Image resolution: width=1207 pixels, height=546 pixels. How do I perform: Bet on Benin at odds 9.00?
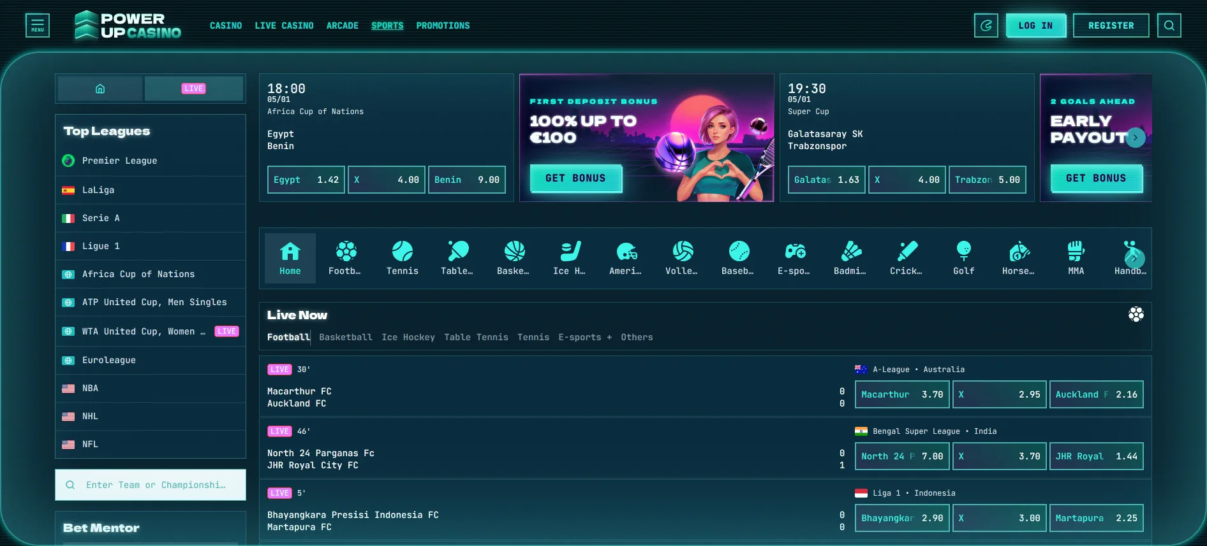[x=467, y=180]
